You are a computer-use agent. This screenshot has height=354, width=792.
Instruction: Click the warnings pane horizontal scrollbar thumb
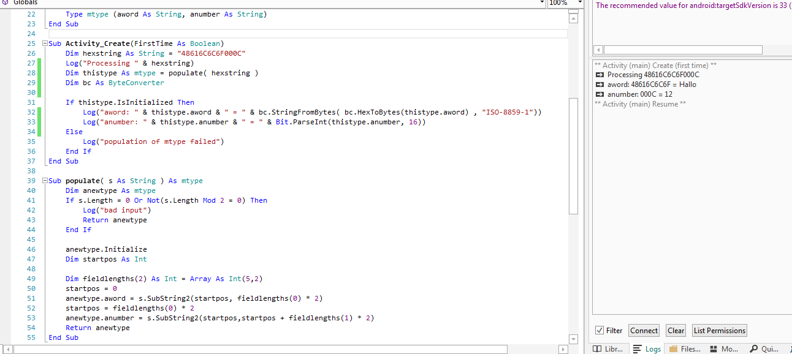click(x=683, y=50)
